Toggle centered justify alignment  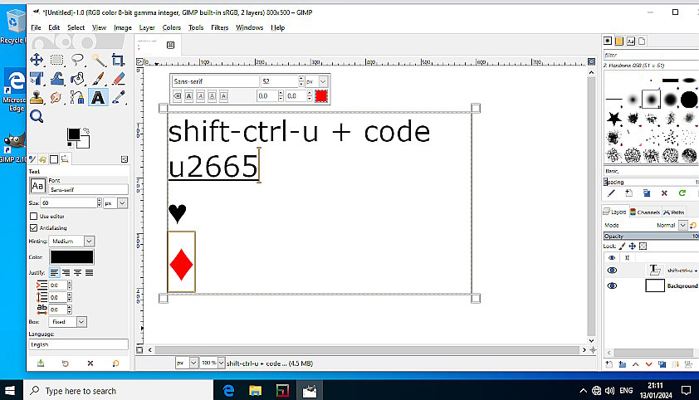[77, 272]
